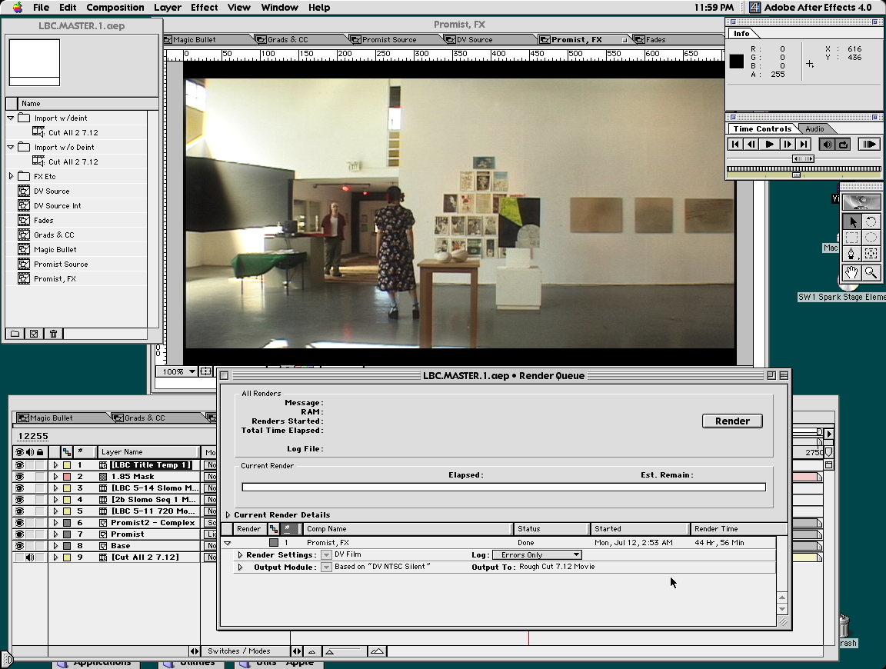The image size is (886, 669).
Task: Click the DV Film render settings link
Action: pos(348,554)
